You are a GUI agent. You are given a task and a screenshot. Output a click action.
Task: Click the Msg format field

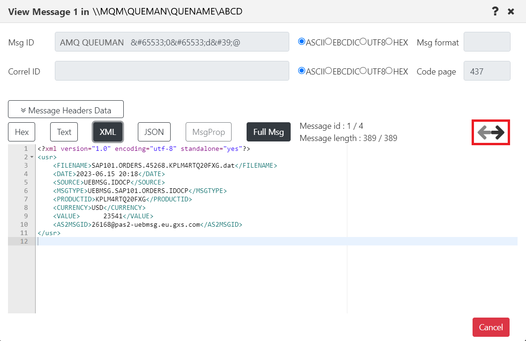pyautogui.click(x=487, y=42)
